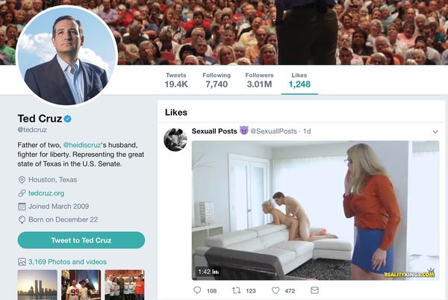Click the direct message envelope icon

pyautogui.click(x=314, y=290)
